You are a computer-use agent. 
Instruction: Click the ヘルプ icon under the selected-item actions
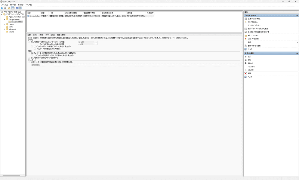[x=246, y=77]
